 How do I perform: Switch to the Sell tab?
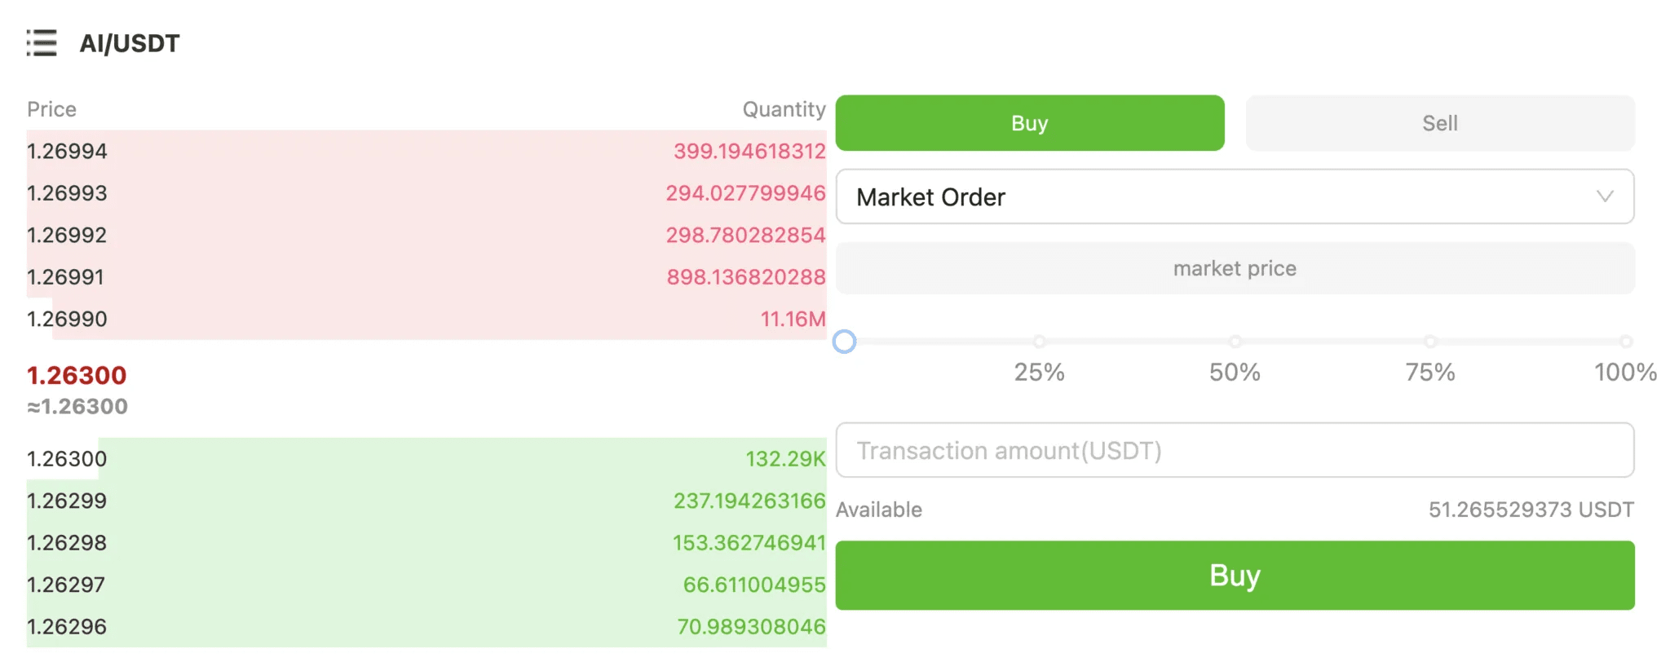(1439, 123)
